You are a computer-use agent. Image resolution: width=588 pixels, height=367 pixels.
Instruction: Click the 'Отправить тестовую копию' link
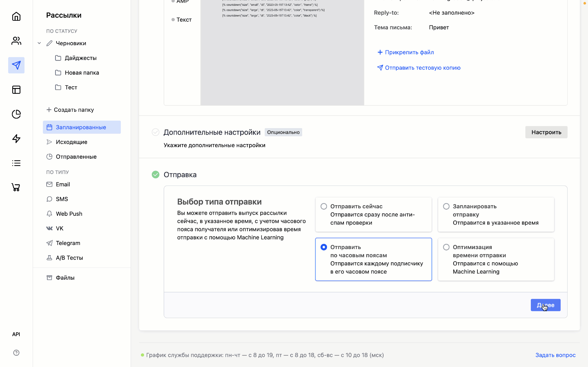pos(422,68)
